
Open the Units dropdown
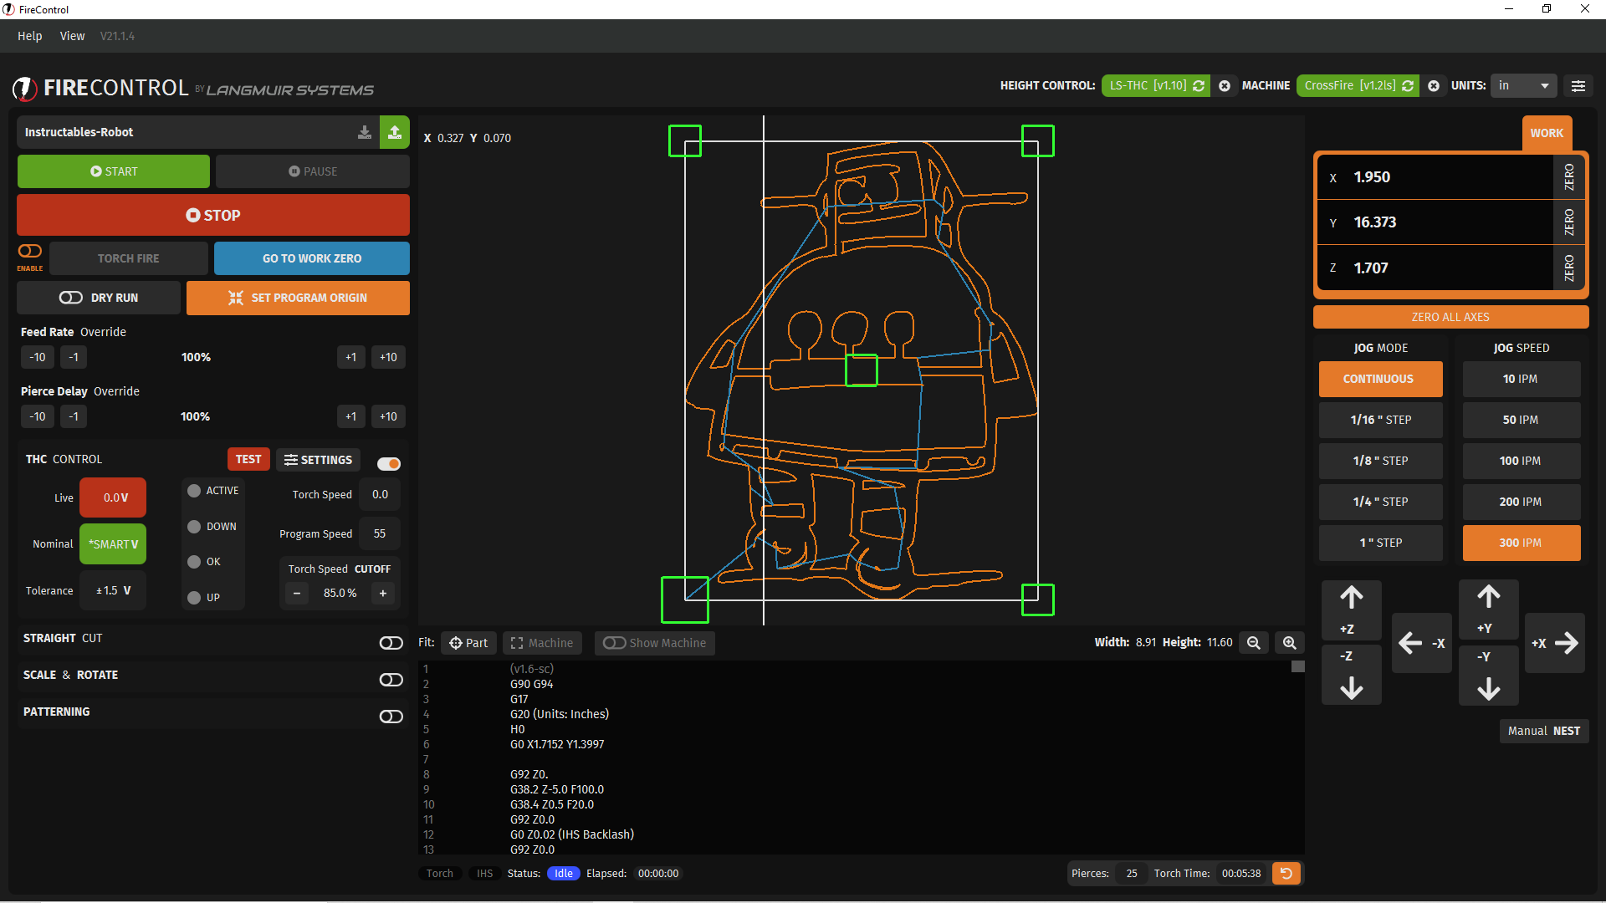1523,85
